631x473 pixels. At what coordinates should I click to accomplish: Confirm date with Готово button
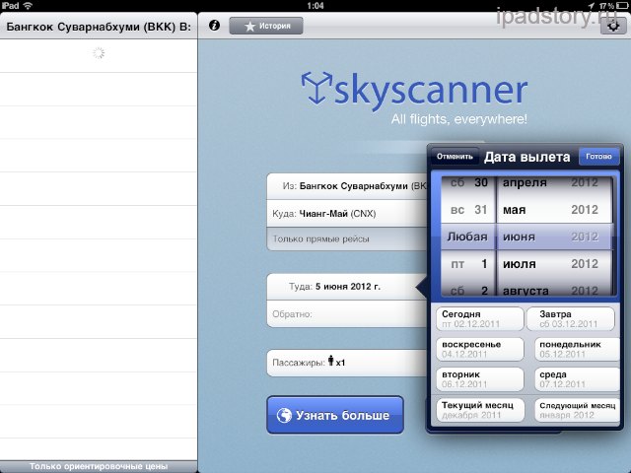pyautogui.click(x=598, y=156)
